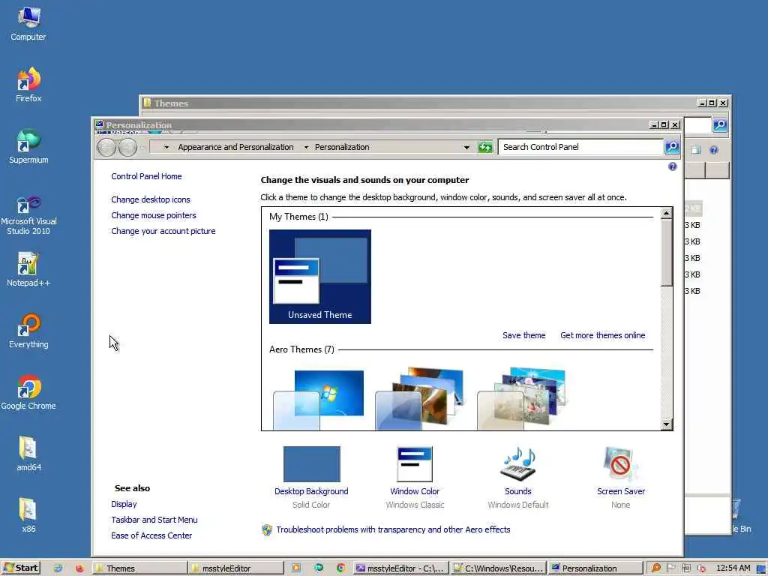Open the Everything search shortcut
Viewport: 768px width, 576px height.
pyautogui.click(x=28, y=331)
